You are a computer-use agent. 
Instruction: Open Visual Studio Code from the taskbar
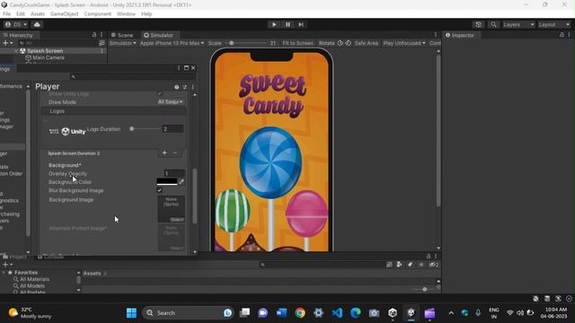(337, 313)
